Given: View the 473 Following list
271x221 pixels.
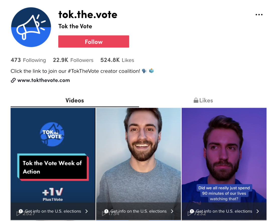Looking at the screenshot, I should pos(28,60).
